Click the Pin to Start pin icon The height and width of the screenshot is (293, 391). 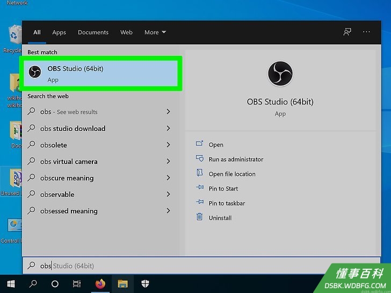point(200,187)
